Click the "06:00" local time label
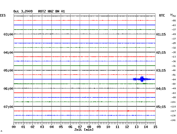This screenshot has width=177, height=134. (8, 89)
